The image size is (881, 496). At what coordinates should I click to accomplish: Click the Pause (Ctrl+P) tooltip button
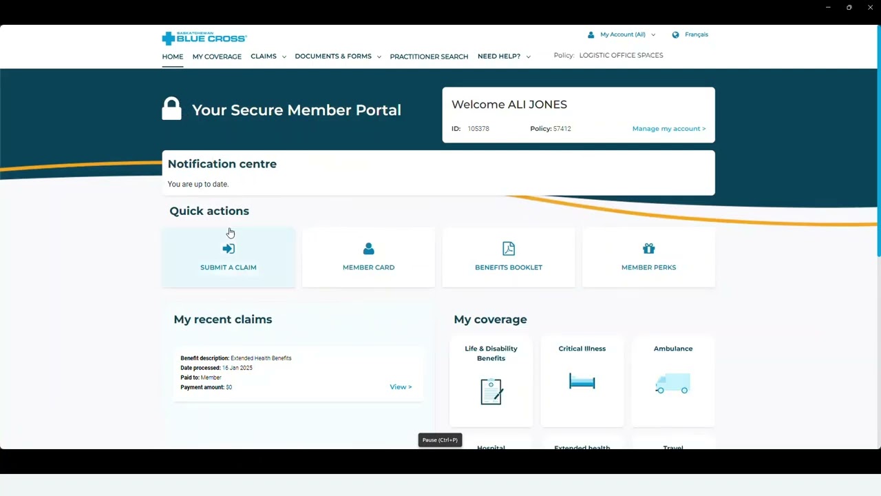[440, 440]
